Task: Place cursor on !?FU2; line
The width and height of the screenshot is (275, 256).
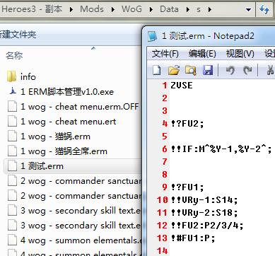Action: coord(187,123)
